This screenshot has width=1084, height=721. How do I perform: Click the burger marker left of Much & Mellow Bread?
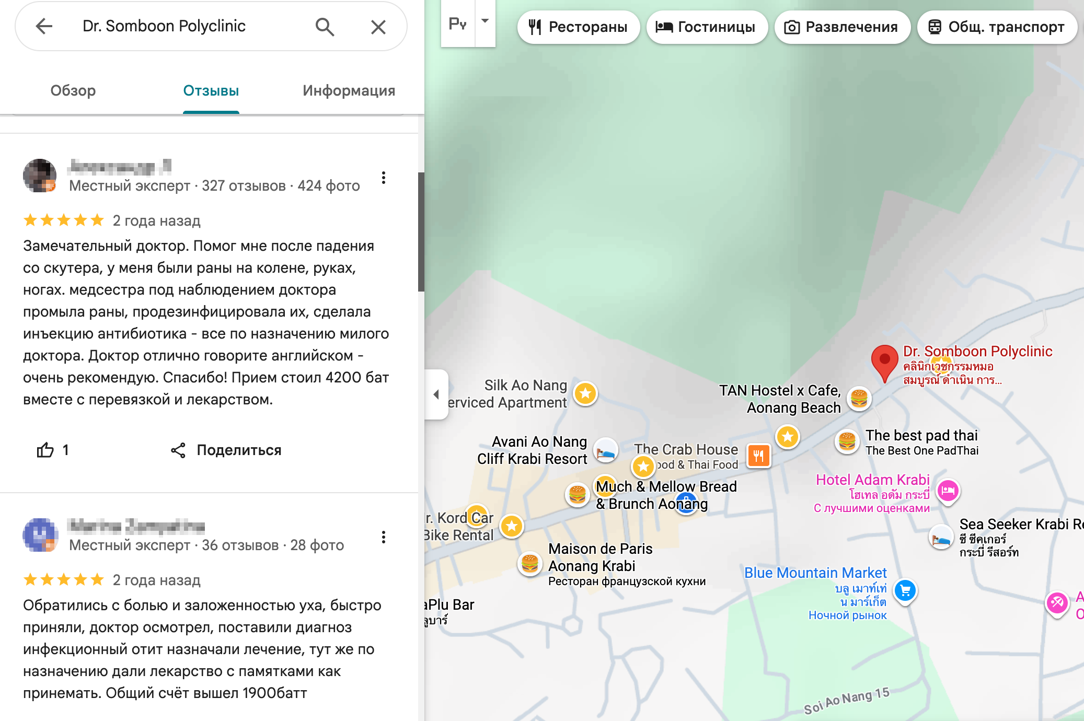pyautogui.click(x=577, y=494)
